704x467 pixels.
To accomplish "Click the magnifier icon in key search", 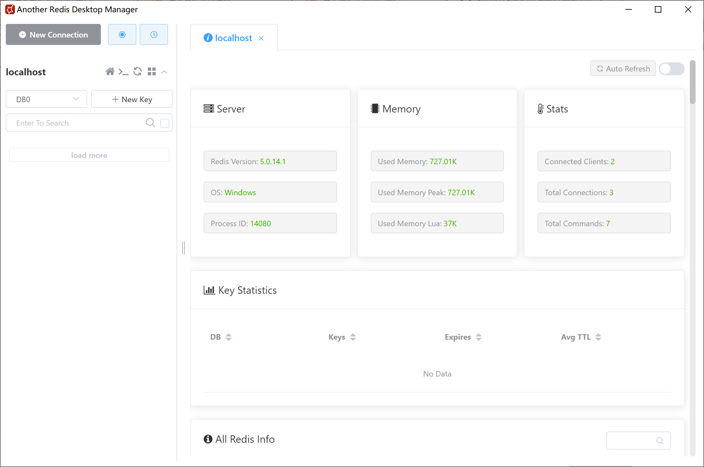I will [150, 122].
